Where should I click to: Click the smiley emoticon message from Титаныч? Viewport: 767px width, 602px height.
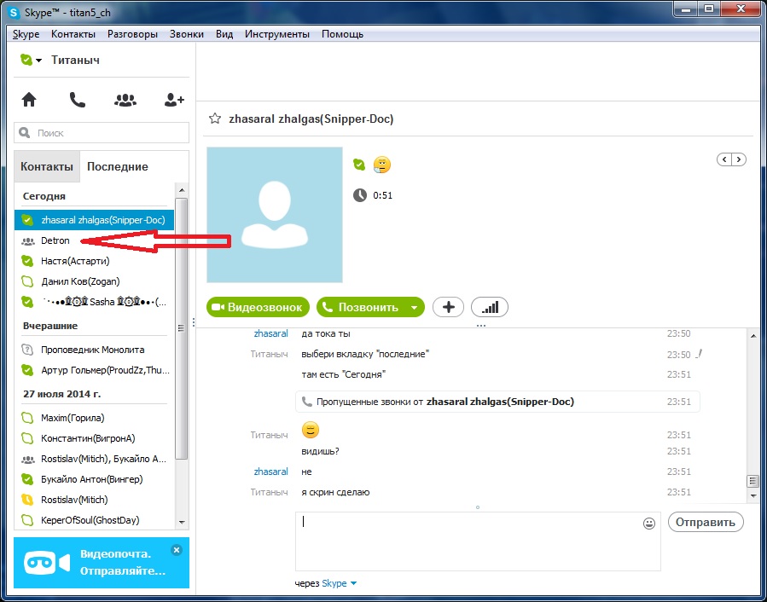click(x=310, y=430)
